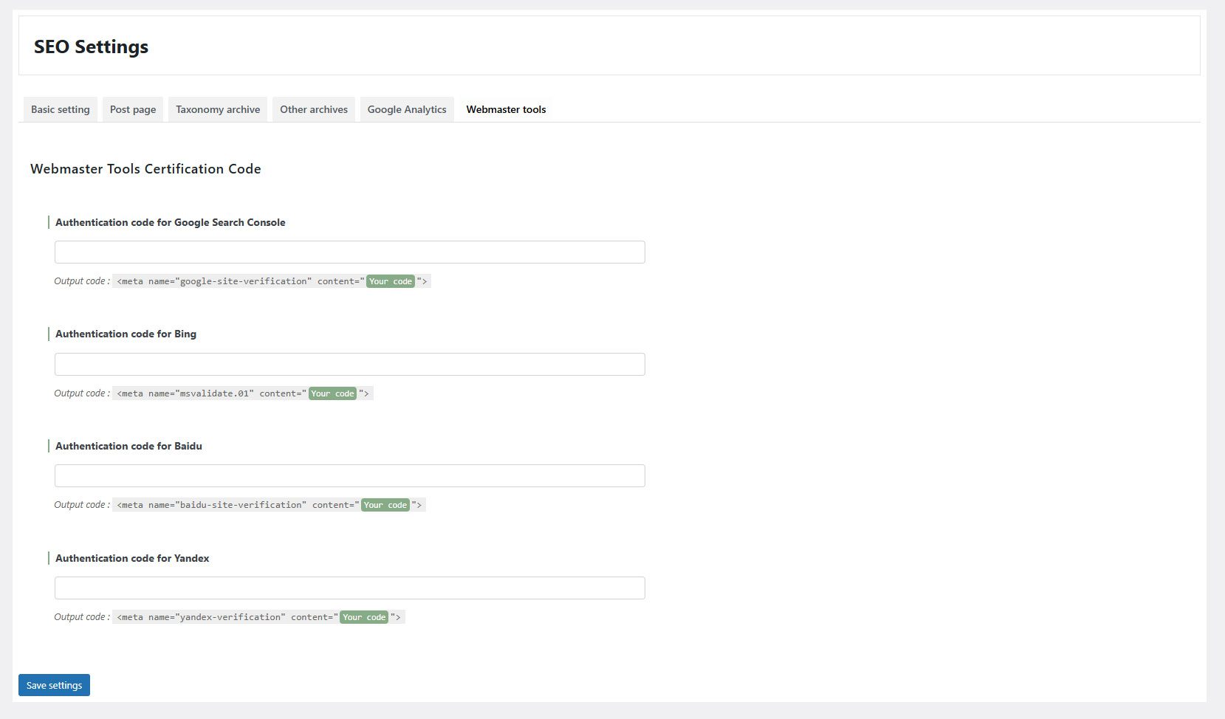The width and height of the screenshot is (1225, 719).
Task: Click the yandex-verification meta code snippet
Action: [x=258, y=617]
